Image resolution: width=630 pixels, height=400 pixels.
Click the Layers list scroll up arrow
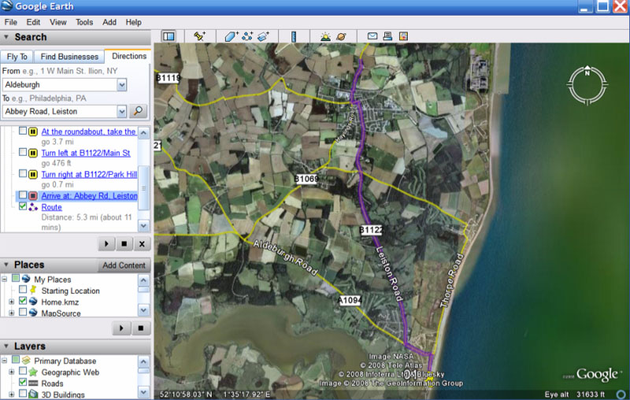pos(144,362)
